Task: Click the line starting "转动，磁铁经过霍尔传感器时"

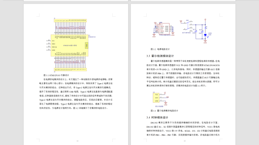Action: pos(183,77)
